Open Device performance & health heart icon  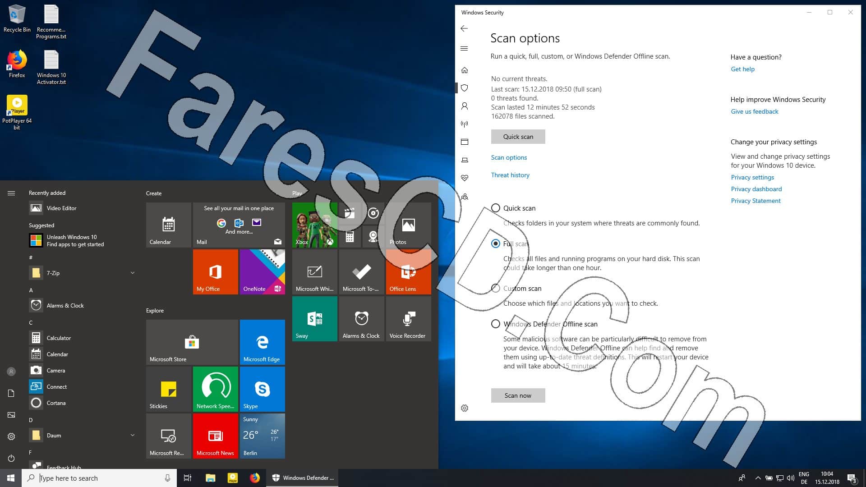(465, 178)
